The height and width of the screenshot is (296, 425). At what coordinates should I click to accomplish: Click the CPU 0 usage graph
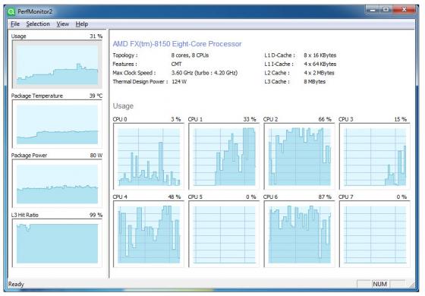pyautogui.click(x=149, y=156)
